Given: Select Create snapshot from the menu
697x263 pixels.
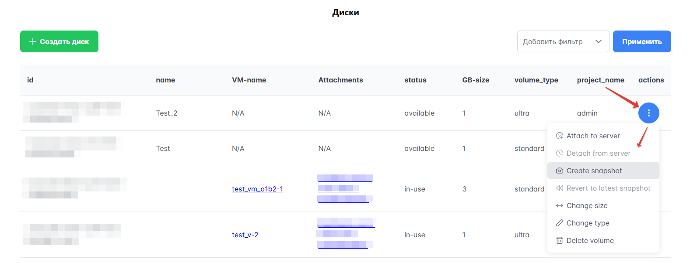Looking at the screenshot, I should [x=594, y=171].
